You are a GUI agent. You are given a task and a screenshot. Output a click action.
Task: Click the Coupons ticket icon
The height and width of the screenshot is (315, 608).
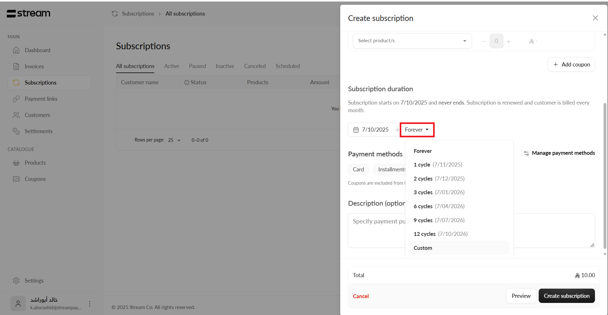[x=16, y=179]
